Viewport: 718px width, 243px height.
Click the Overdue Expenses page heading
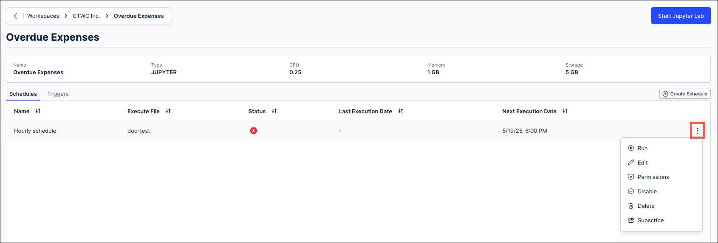point(53,37)
